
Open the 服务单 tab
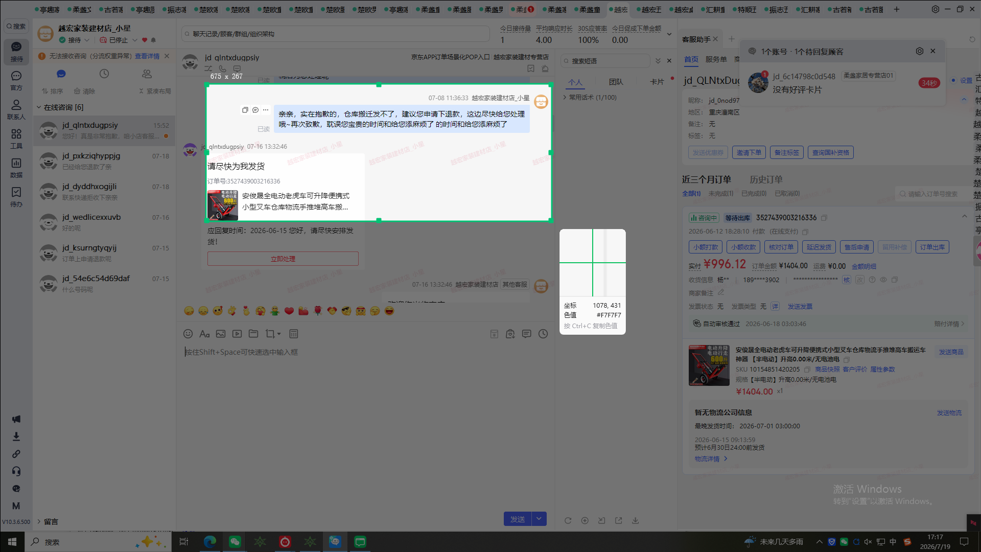point(716,59)
